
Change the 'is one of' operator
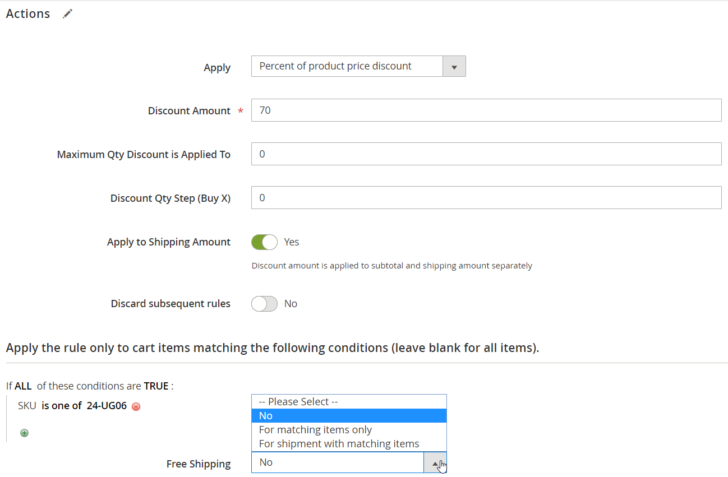[x=62, y=406]
